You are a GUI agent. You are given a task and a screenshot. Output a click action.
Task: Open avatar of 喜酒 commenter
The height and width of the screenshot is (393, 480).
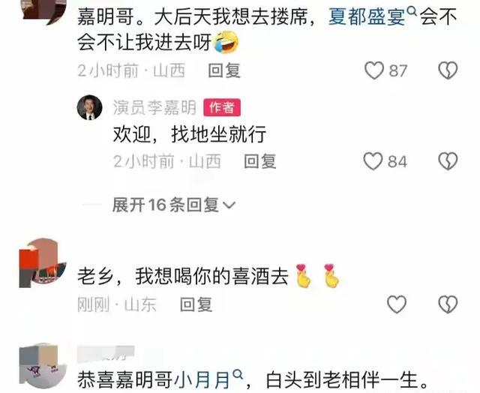pyautogui.click(x=43, y=263)
